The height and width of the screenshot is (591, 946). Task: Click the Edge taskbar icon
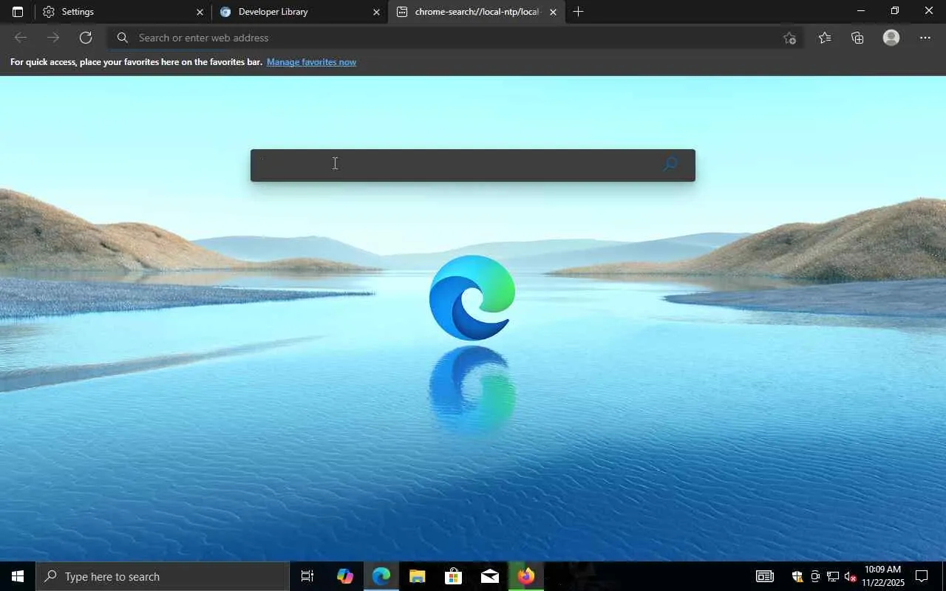[381, 576]
